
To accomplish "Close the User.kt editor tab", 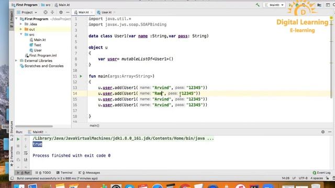I will click(x=114, y=13).
